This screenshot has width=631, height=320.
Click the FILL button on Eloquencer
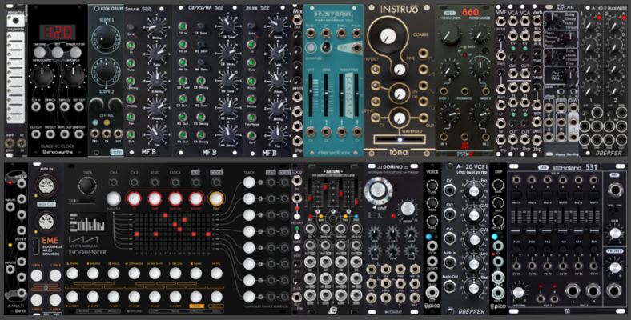click(216, 274)
